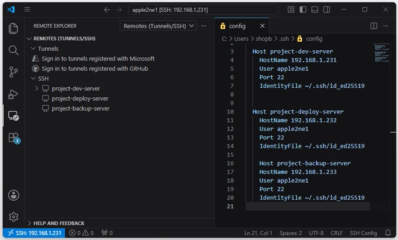Open Extensions view with badge
The image size is (398, 240).
coord(14,138)
